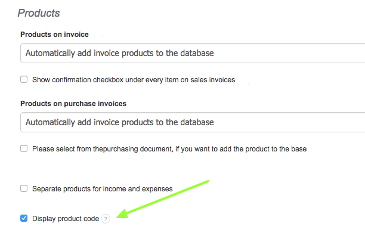Click the word database in the invoice dropdown
This screenshot has width=365, height=242.
[x=194, y=53]
